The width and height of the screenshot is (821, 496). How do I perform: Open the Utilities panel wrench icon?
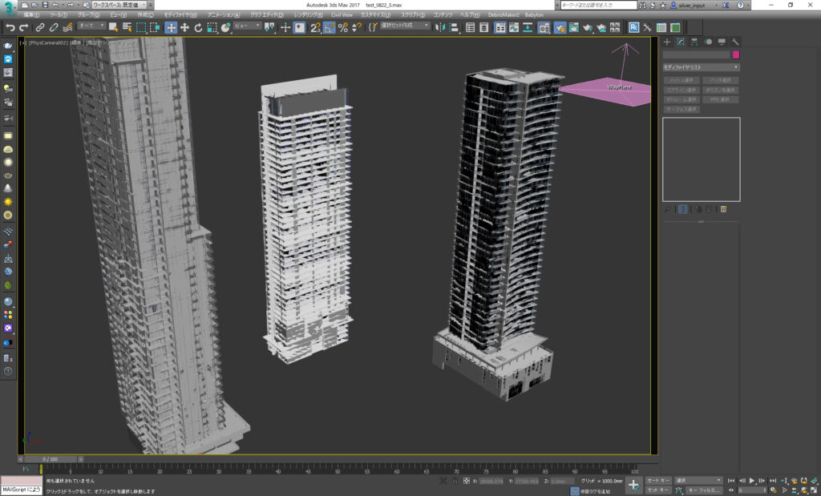735,42
